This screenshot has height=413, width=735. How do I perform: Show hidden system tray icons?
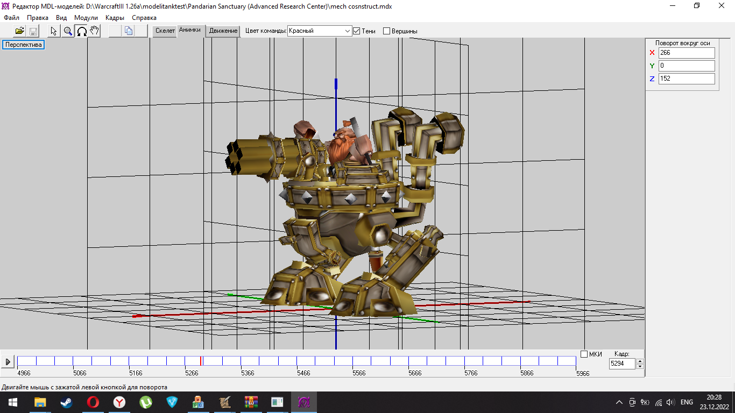[619, 402]
